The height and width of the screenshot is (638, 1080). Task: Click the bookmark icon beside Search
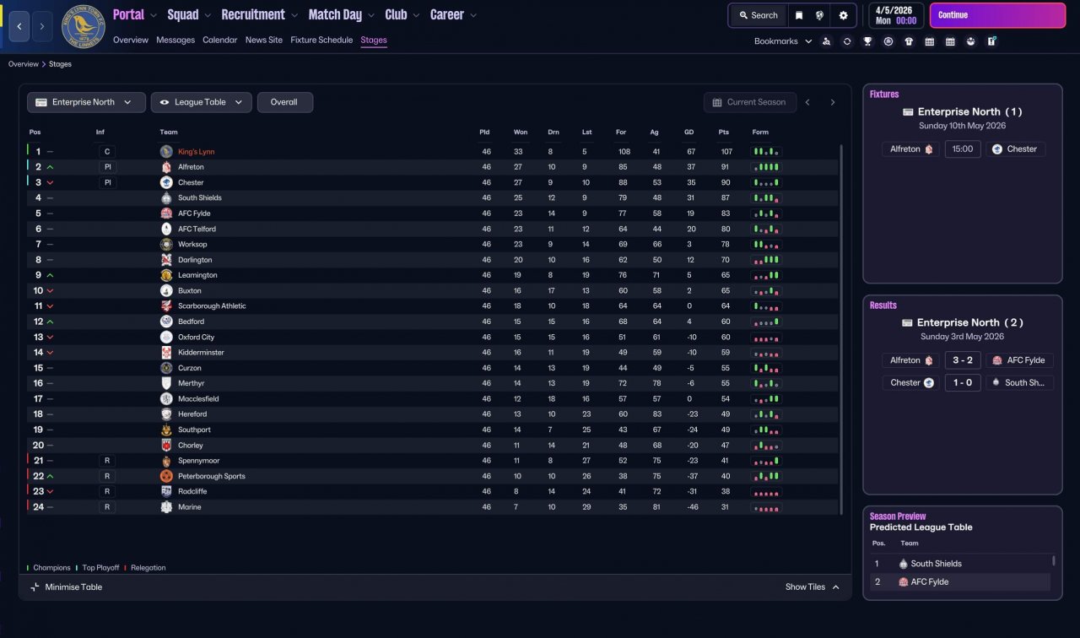(x=799, y=15)
